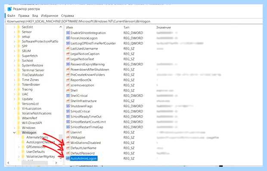Sort values by the Тип column header
Viewport: 267px width, 171px height.
click(x=126, y=28)
